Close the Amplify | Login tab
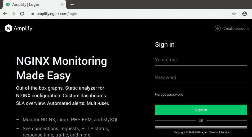The height and width of the screenshot is (137, 252). point(62,4)
